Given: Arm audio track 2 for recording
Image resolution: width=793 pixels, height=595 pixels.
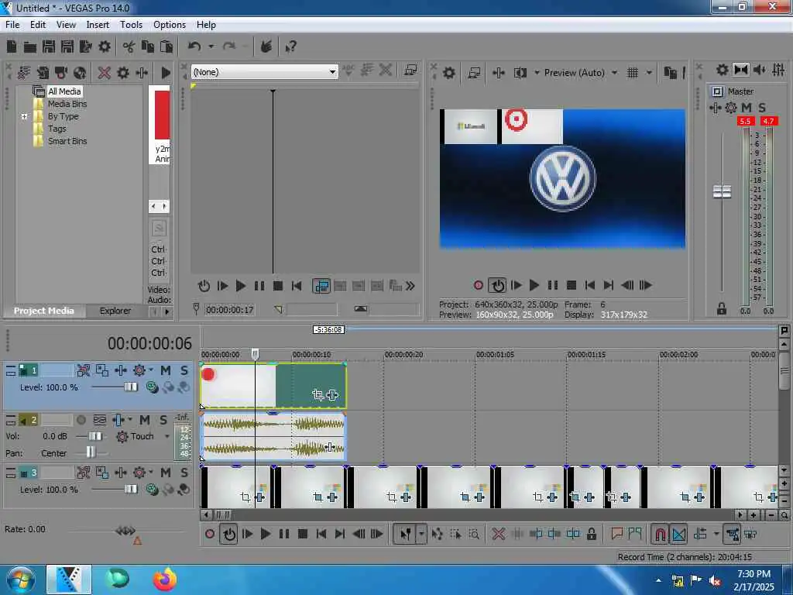Looking at the screenshot, I should (x=81, y=420).
